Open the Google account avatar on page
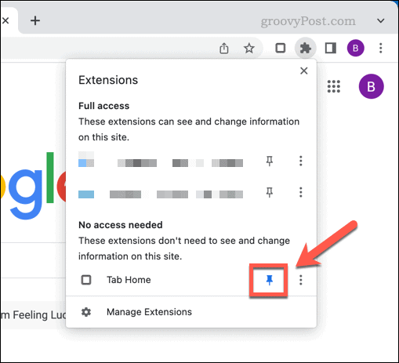This screenshot has width=399, height=363. [371, 86]
